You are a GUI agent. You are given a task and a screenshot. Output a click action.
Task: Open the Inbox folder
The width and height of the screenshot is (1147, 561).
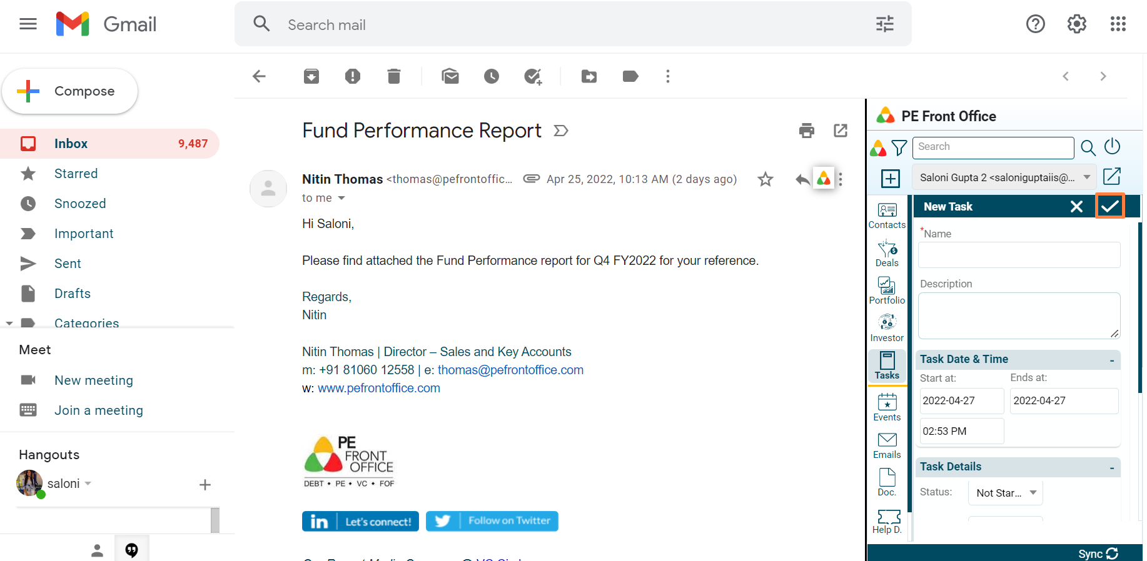(x=71, y=144)
